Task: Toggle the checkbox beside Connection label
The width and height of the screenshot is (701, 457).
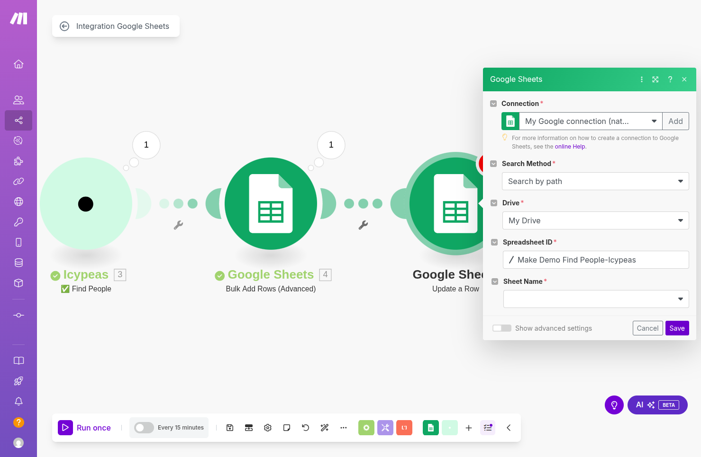Action: point(493,104)
